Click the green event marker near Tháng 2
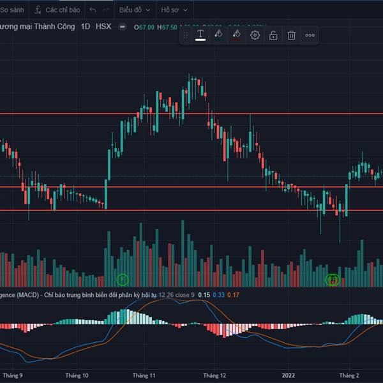The image size is (383, 383). tap(333, 280)
